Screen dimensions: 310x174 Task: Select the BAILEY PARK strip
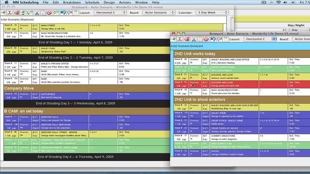87,50
